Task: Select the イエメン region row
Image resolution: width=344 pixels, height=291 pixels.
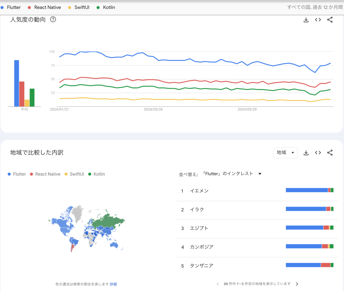Action: coord(257,191)
